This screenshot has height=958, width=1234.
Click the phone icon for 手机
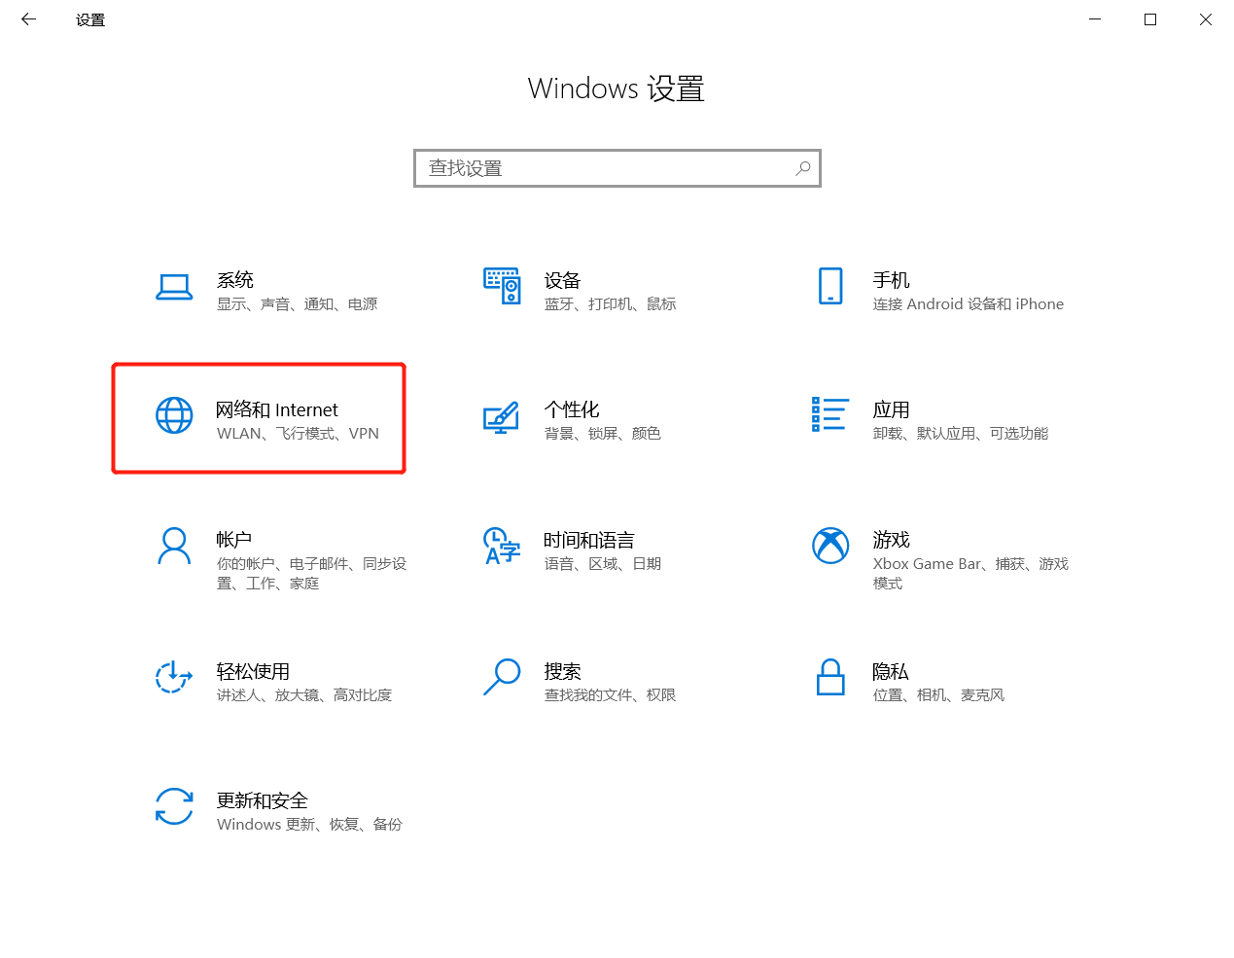830,287
